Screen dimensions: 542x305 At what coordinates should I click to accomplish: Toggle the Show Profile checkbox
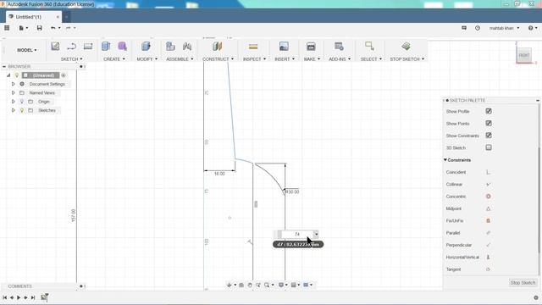(x=489, y=111)
